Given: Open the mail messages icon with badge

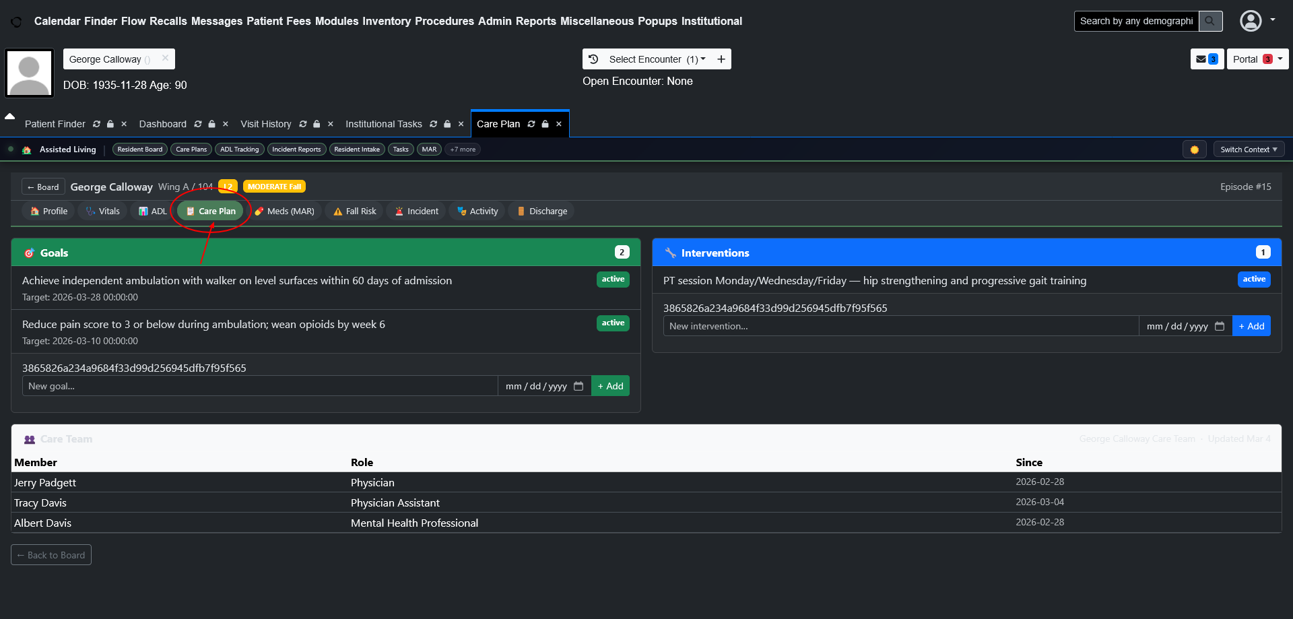Looking at the screenshot, I should [x=1206, y=59].
